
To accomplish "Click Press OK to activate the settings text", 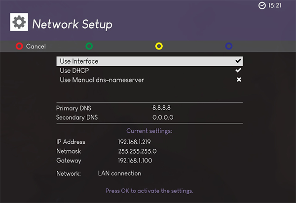I will (149, 191).
